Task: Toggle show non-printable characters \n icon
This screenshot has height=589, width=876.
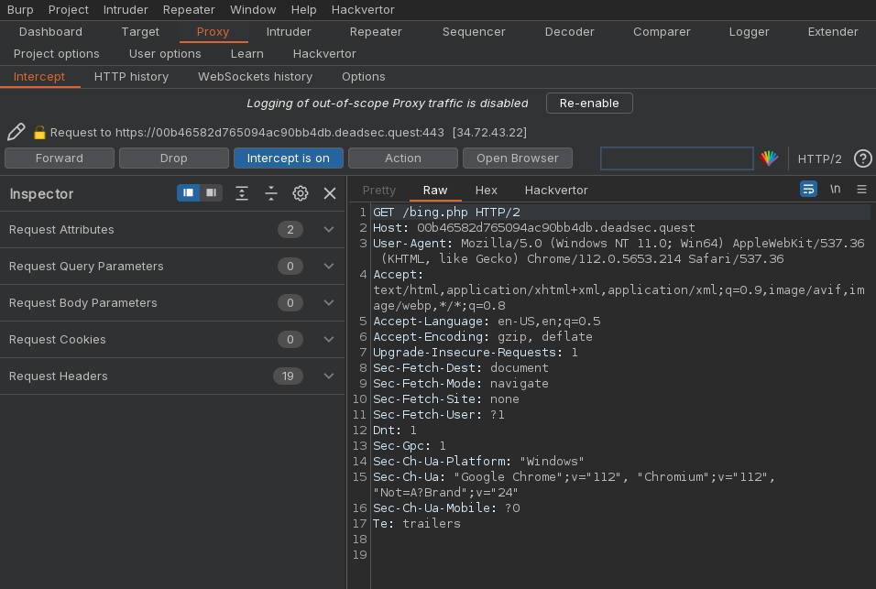Action: (x=835, y=190)
